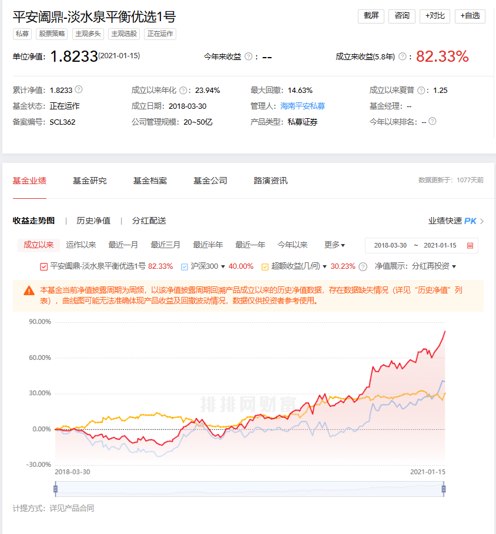The image size is (496, 534).
Task: Click 82.33% since-inception return value
Action: [442, 56]
